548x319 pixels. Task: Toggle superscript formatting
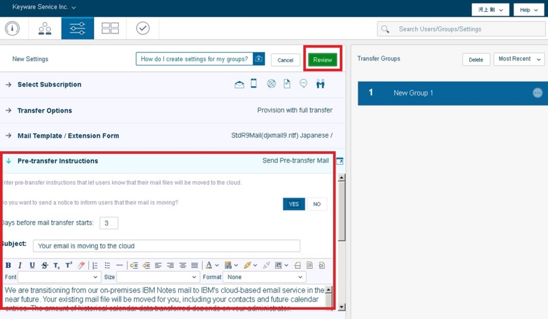point(69,265)
